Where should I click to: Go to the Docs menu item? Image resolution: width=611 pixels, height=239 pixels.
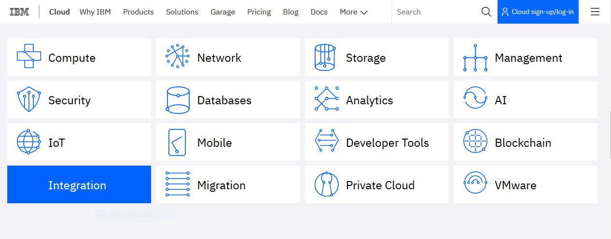pyautogui.click(x=319, y=12)
